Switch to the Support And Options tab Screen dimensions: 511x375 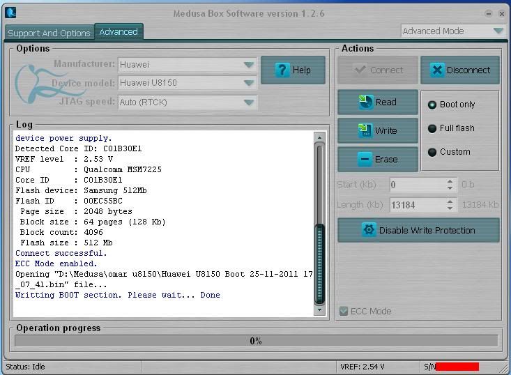point(49,33)
